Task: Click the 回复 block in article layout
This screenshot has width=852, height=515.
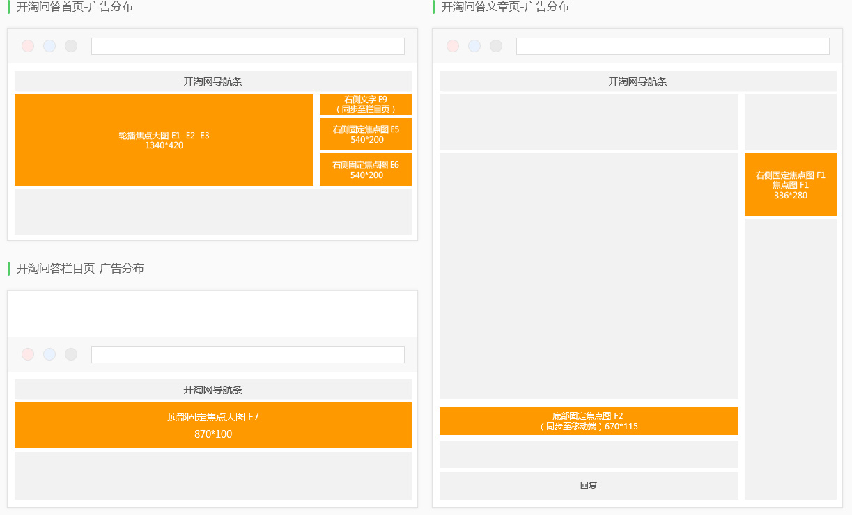Action: (589, 486)
